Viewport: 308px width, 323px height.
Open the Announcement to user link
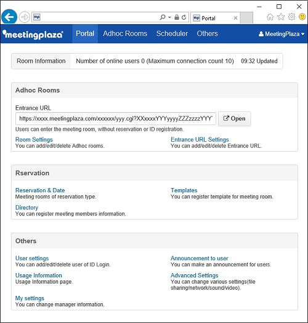(x=200, y=258)
